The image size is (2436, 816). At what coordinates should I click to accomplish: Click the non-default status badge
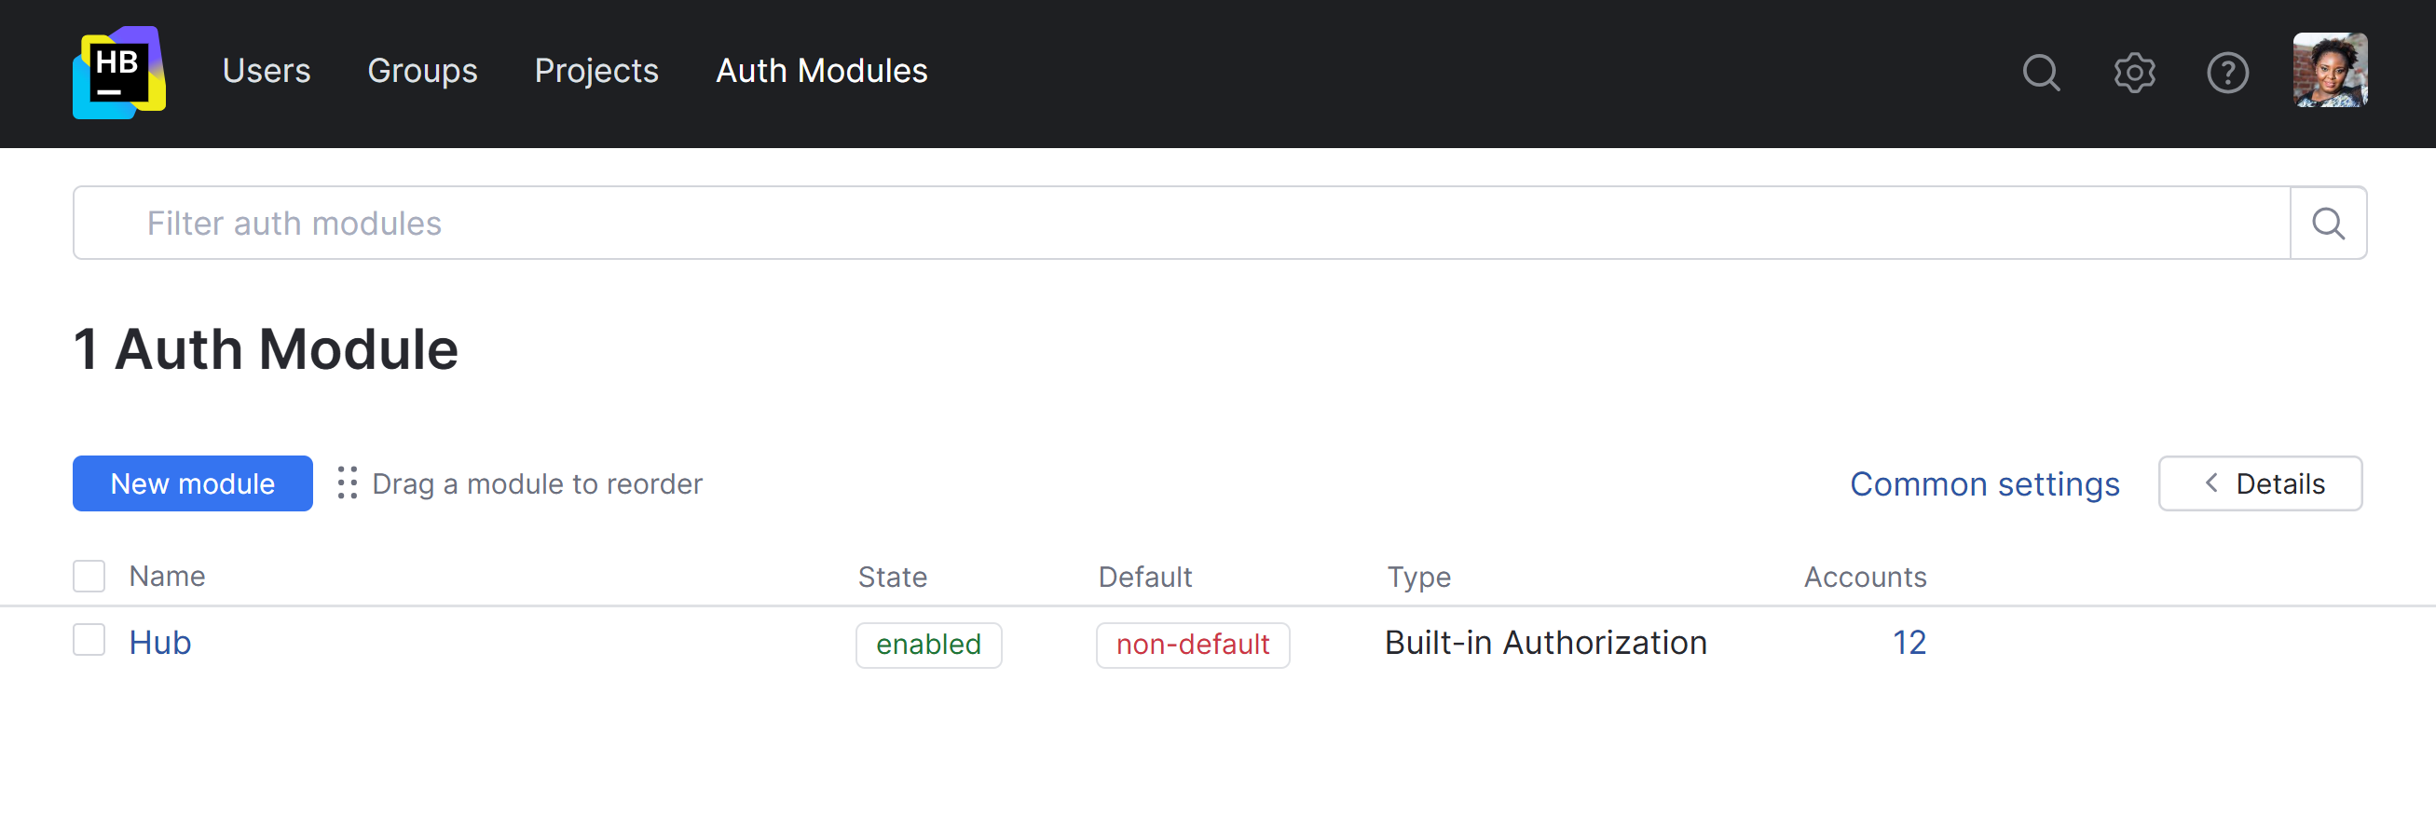click(1192, 645)
